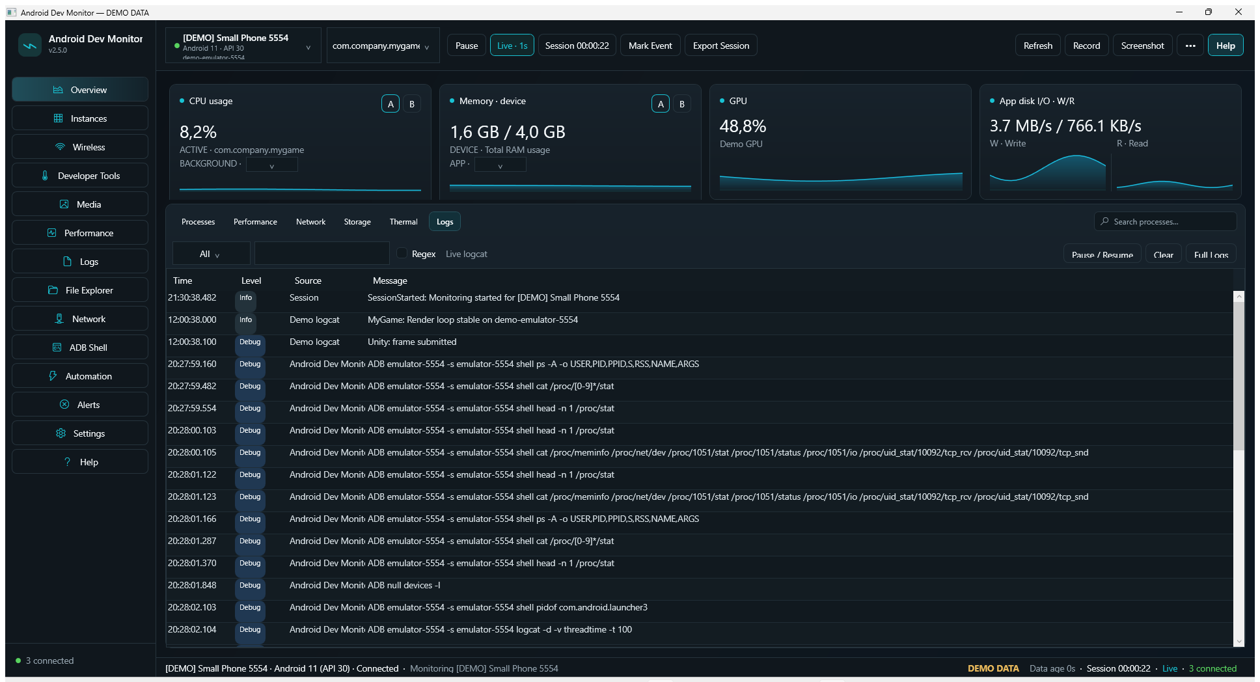Open the more options ellipsis button
The height and width of the screenshot is (682, 1260).
(x=1190, y=46)
